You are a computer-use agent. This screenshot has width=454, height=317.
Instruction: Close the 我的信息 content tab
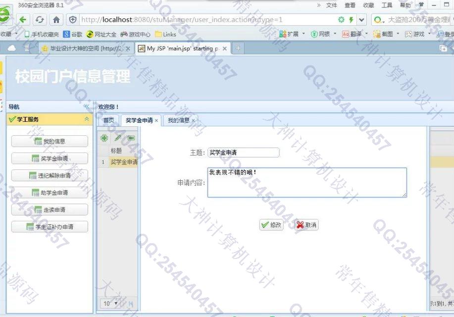point(193,120)
